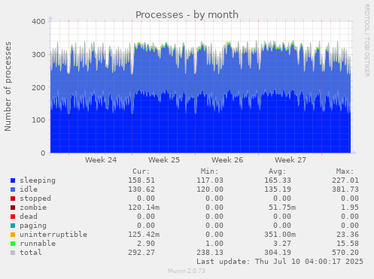Click the 'Last update' timestamp line
The image size is (374, 279).
pyautogui.click(x=280, y=262)
